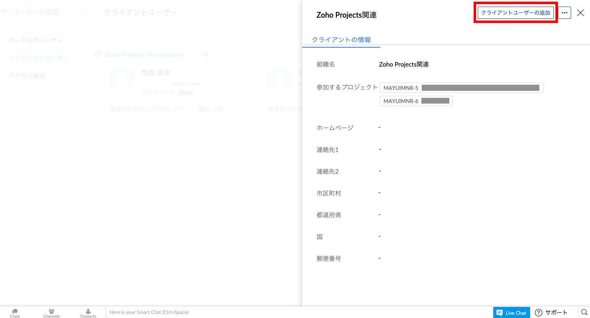Click the 都道府県 field label
This screenshot has width=590, height=318.
point(329,215)
